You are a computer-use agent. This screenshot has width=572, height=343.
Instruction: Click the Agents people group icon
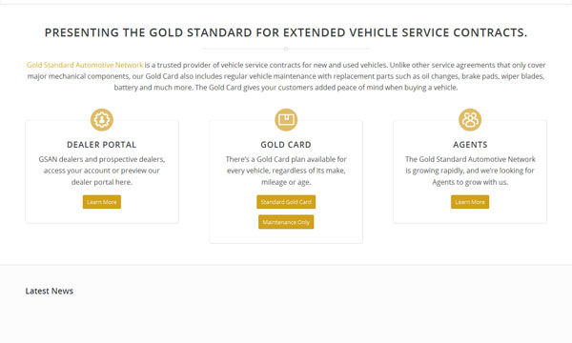click(470, 119)
